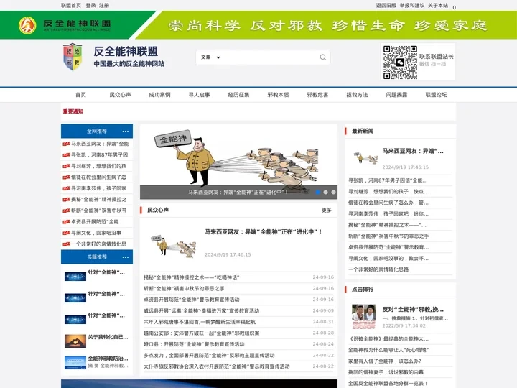
Task: Click the red flag icon beside 寻张凯
Action: tap(67, 155)
